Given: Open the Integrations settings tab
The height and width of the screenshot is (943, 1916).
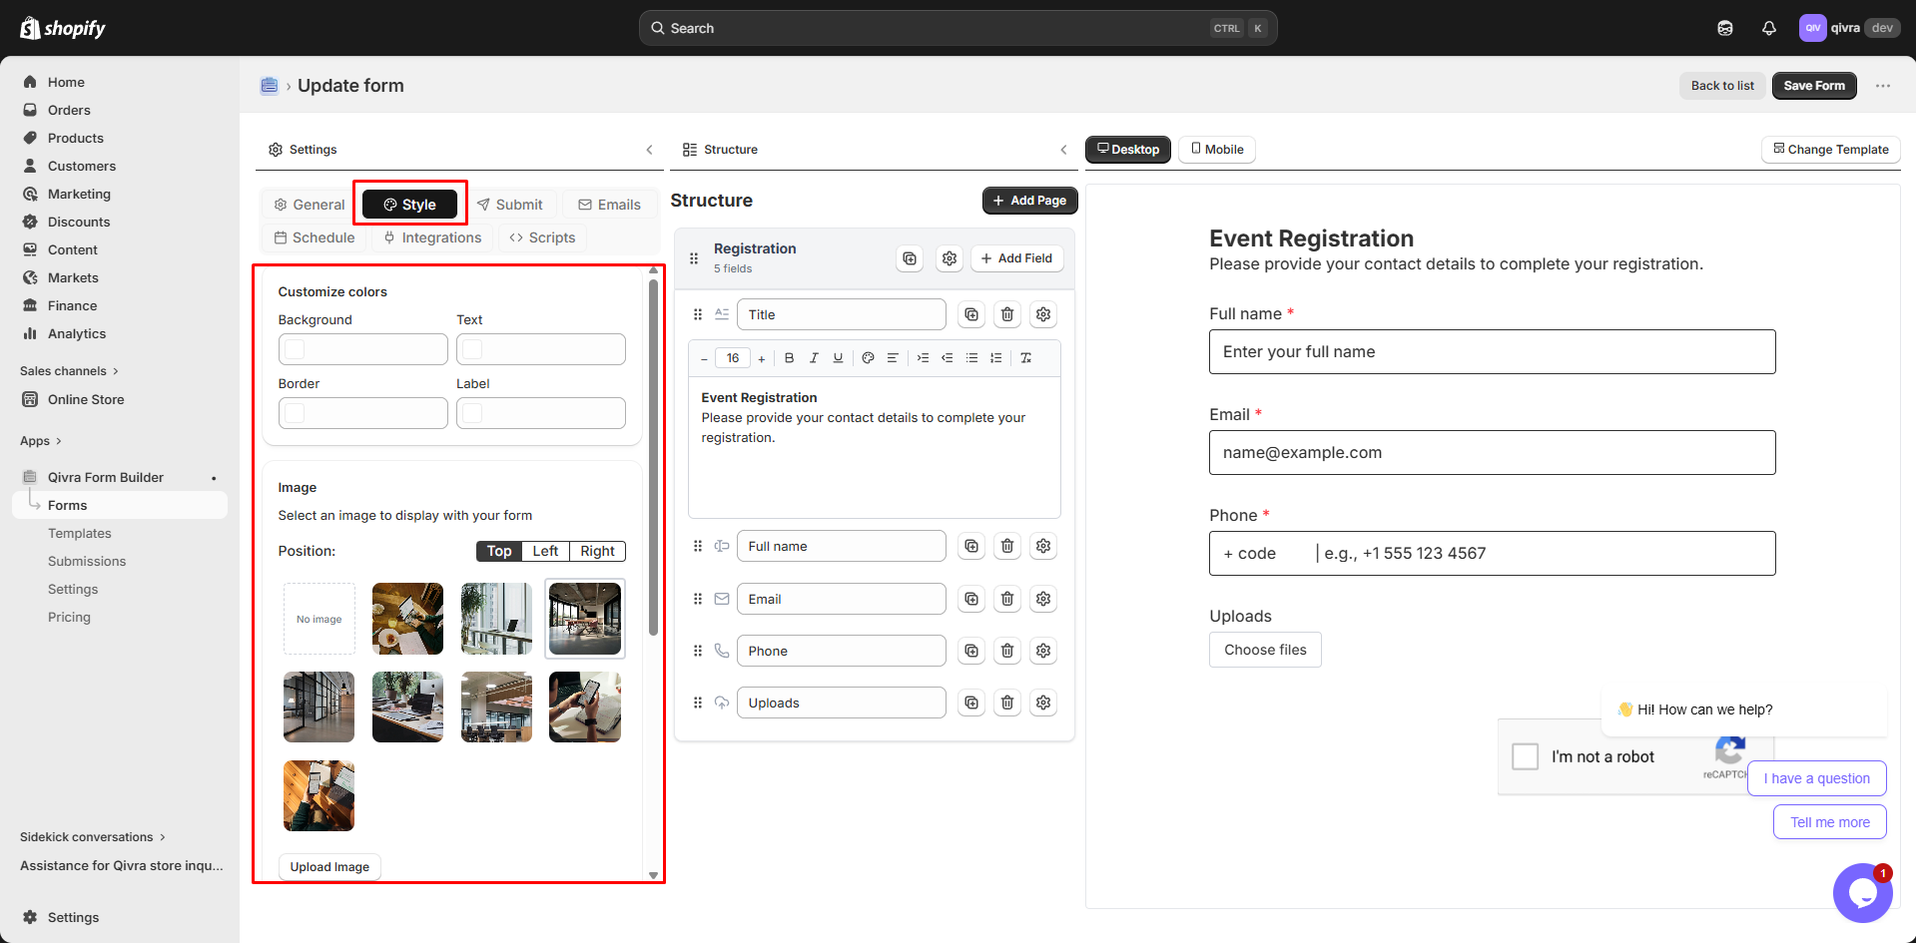Looking at the screenshot, I should click(x=433, y=237).
